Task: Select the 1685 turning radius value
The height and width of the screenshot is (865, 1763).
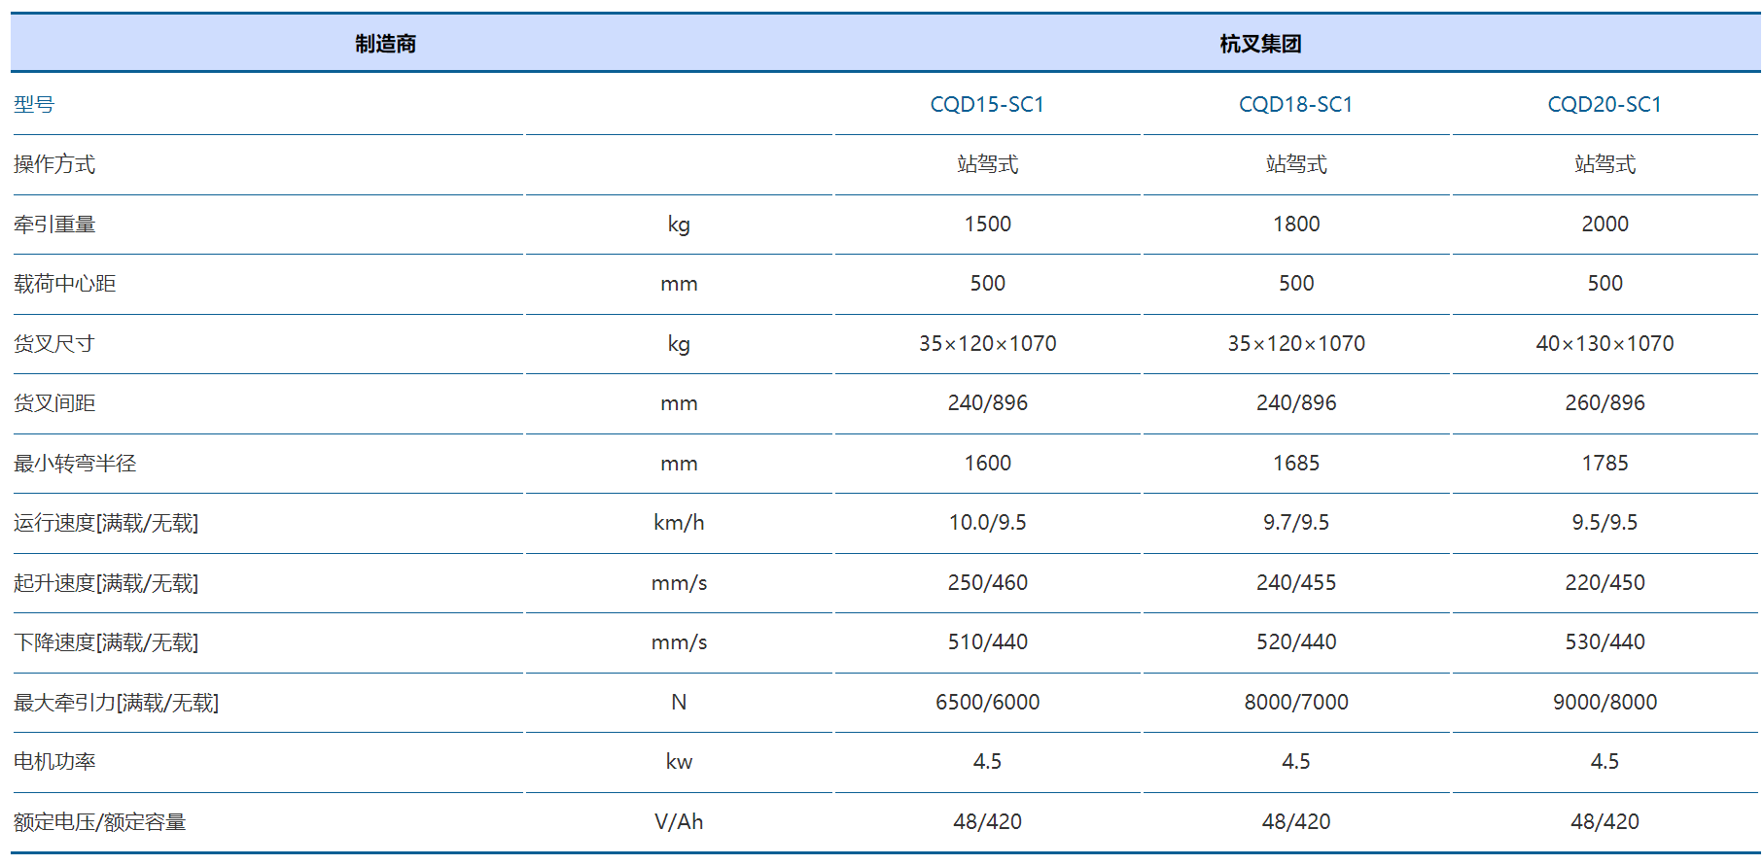Action: (1295, 464)
